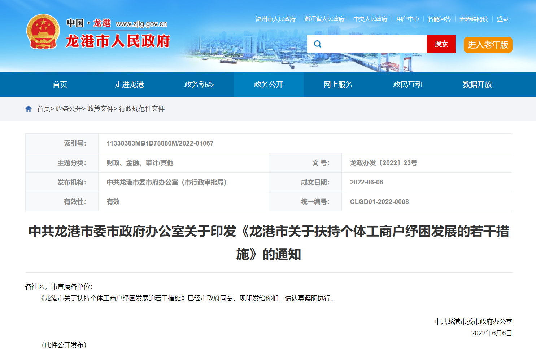This screenshot has height=353, width=536.
Task: Switch to 进入老年版 senior mode
Action: pyautogui.click(x=488, y=45)
